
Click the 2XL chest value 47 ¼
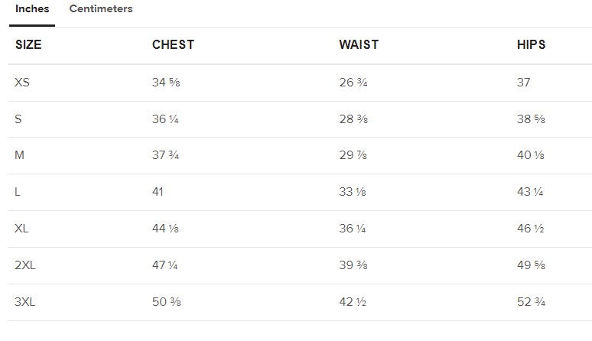[166, 265]
